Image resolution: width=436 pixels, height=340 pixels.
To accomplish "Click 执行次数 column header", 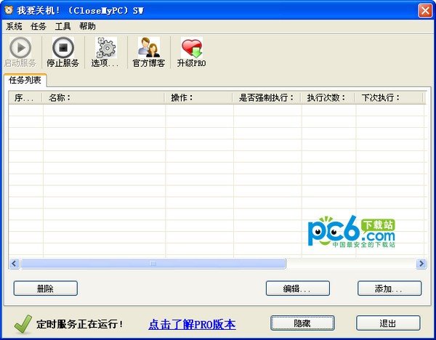I will tap(328, 98).
